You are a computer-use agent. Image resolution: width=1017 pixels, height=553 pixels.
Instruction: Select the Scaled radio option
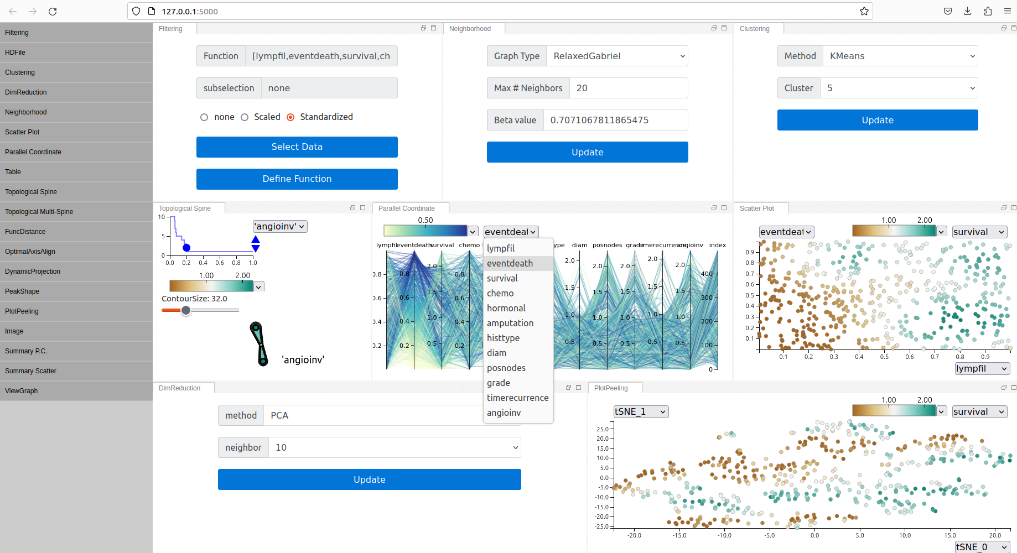click(245, 117)
